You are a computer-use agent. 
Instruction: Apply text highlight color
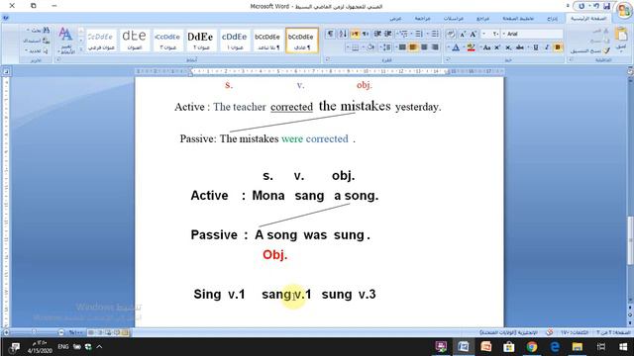(x=471, y=47)
